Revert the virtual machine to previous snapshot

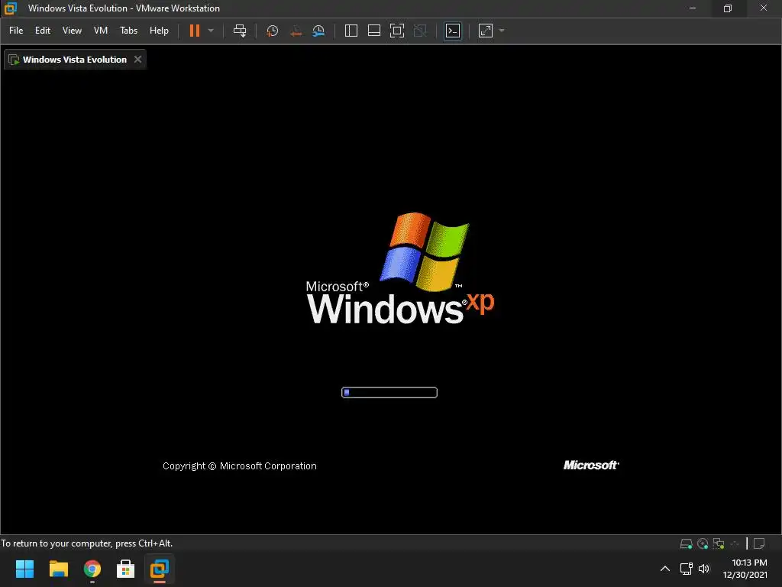pyautogui.click(x=296, y=31)
